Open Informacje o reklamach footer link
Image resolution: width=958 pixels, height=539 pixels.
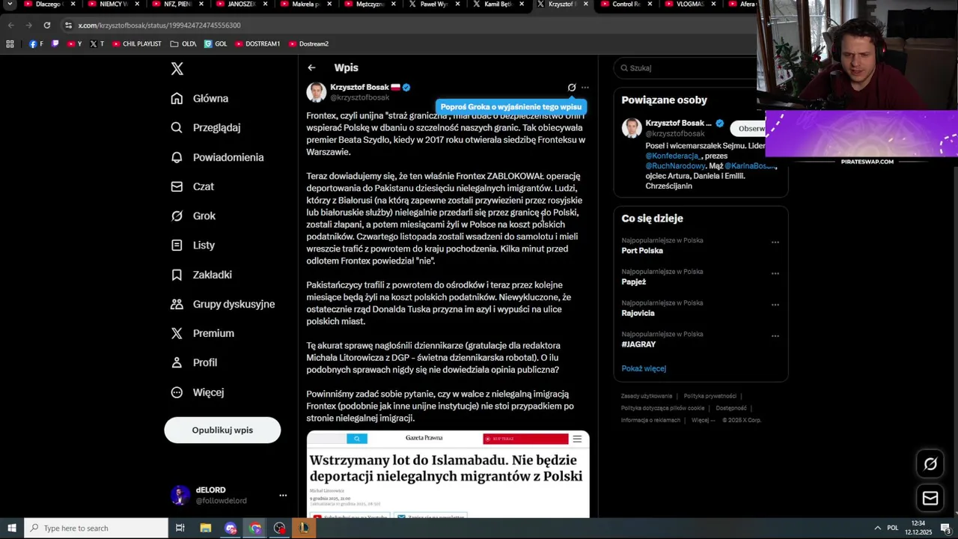[x=650, y=420]
